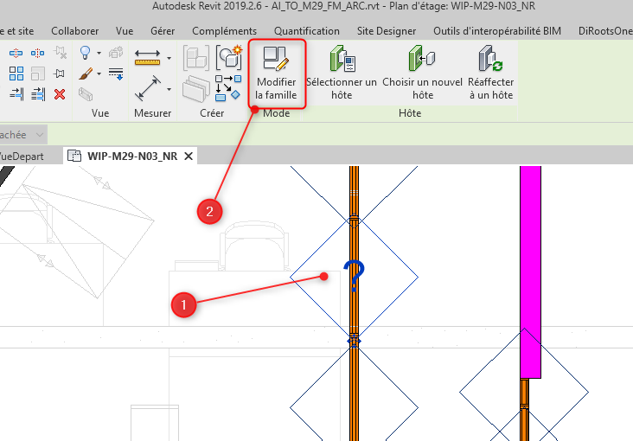Image resolution: width=633 pixels, height=441 pixels.
Task: Expand the horizontal measure tool dropdown
Action: point(169,59)
